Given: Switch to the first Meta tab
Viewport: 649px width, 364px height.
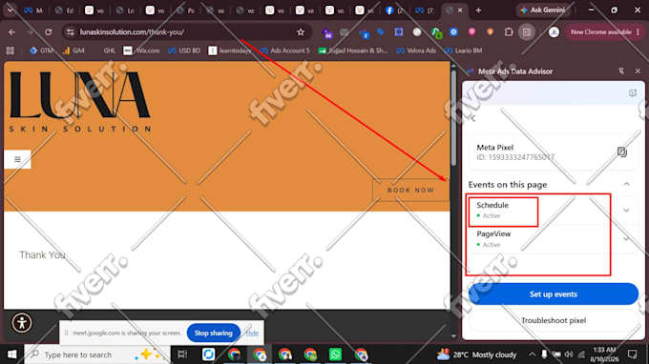Looking at the screenshot, I should point(33,10).
